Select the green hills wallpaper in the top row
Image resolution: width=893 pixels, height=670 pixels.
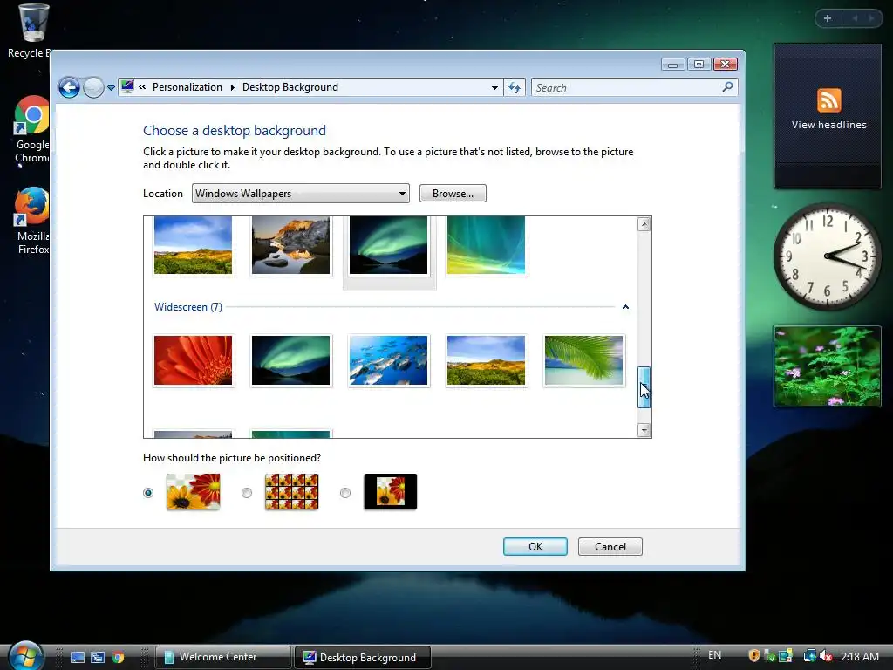(x=193, y=245)
